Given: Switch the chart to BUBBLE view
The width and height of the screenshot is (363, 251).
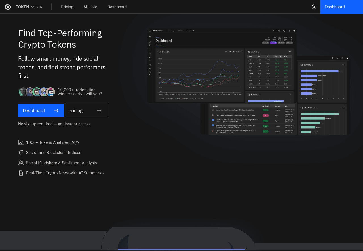Looking at the screenshot, I should 239,52.
